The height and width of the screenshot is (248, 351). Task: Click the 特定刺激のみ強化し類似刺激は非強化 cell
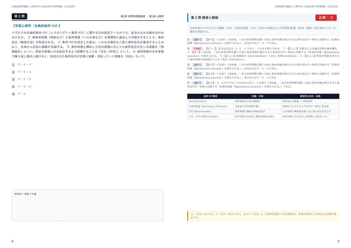point(257,116)
